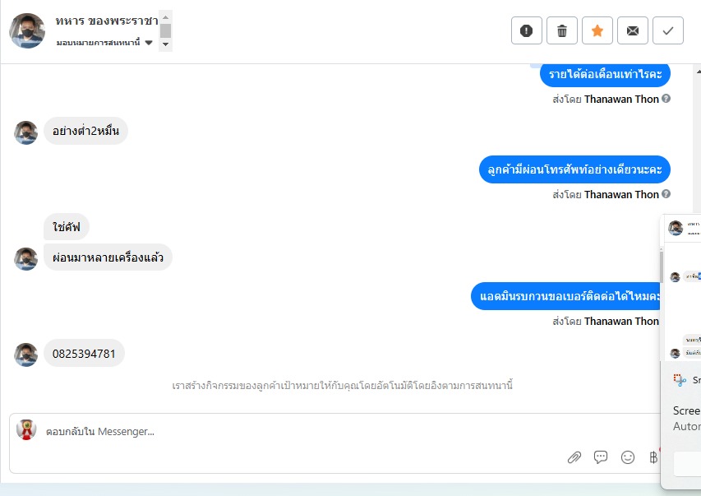Toggle the orange star follow-up marker

[597, 30]
